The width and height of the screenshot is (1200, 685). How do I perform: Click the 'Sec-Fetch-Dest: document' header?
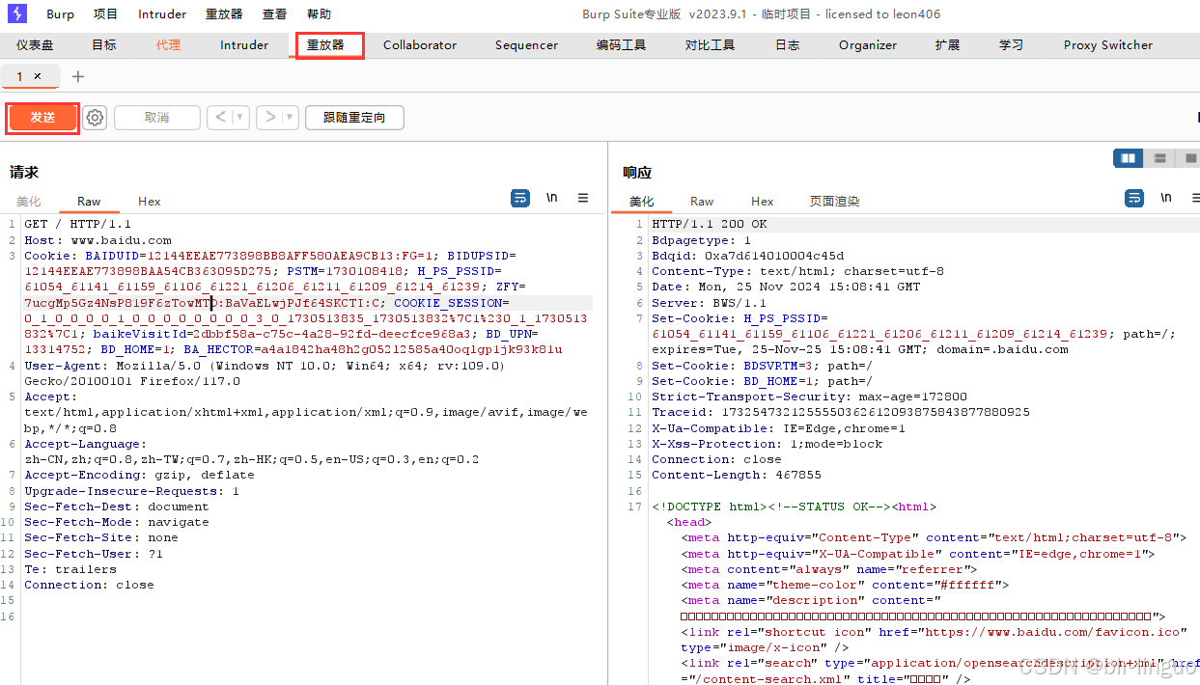(x=116, y=507)
